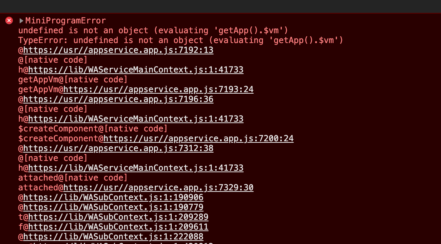441x244 pixels.
Task: Click the MiniProgramError title text
Action: [x=65, y=20]
